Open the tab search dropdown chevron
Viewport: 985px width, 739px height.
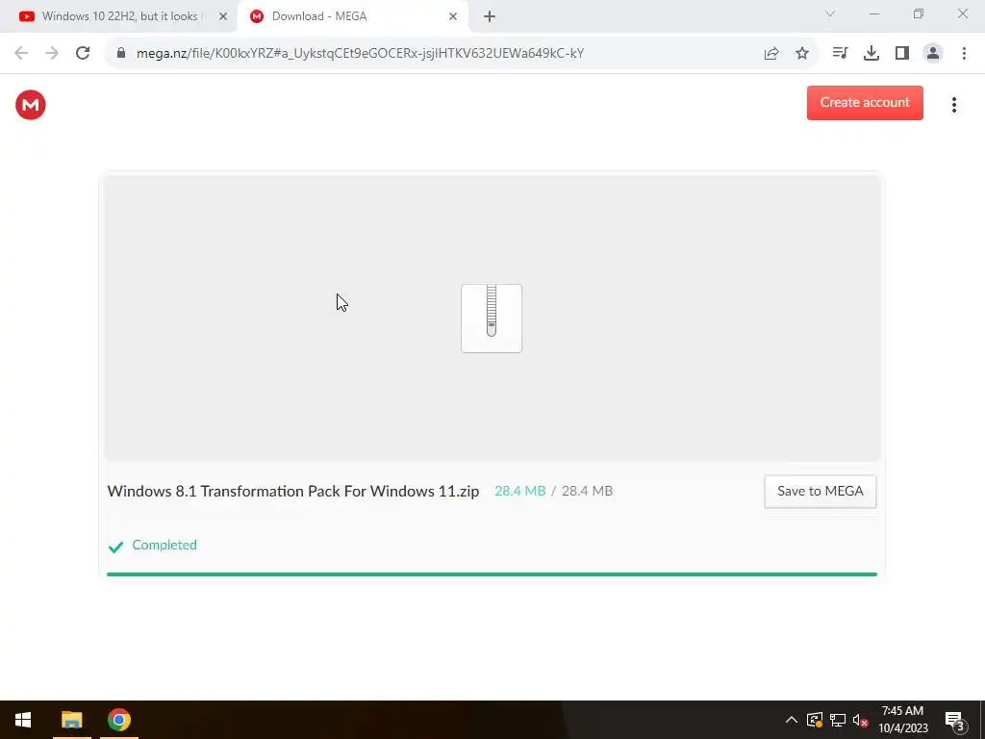pyautogui.click(x=830, y=13)
